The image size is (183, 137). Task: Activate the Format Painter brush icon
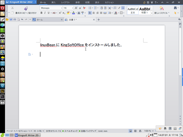[26, 8]
